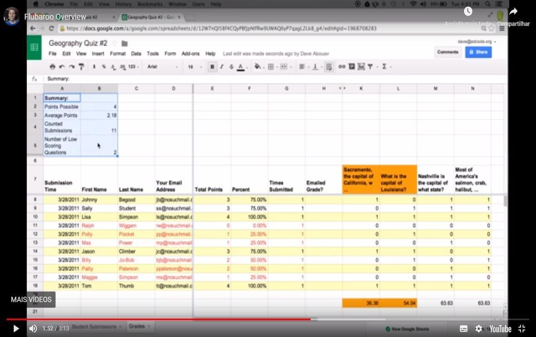Increase decimal places
536x337 pixels.
123,67
